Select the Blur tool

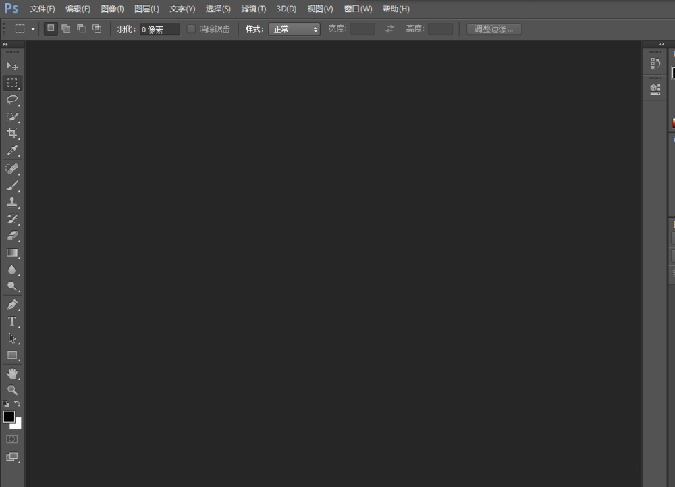tap(12, 270)
